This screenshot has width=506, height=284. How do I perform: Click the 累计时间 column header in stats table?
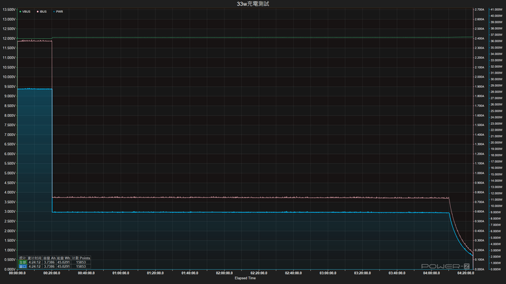click(x=34, y=258)
